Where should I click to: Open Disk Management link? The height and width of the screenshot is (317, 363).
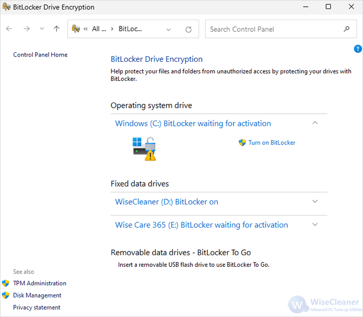tap(37, 295)
